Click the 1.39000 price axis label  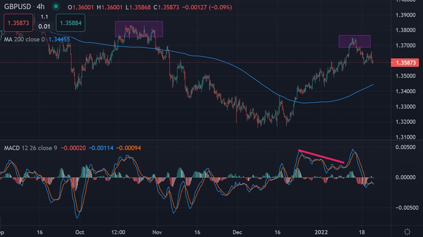405,15
